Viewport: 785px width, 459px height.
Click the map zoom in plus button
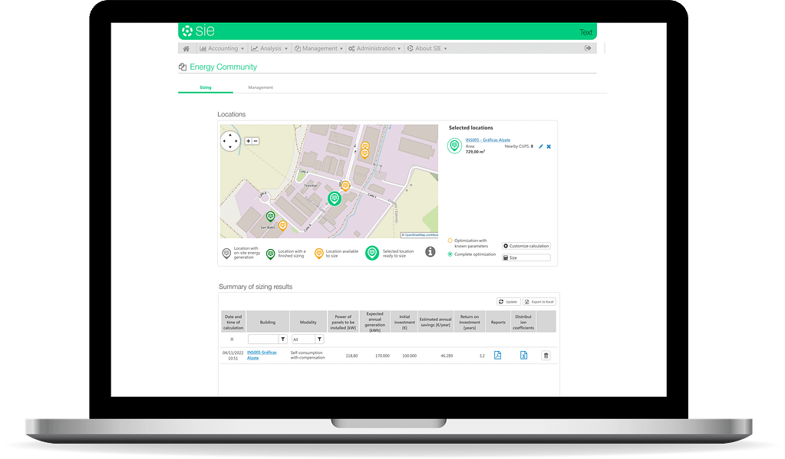click(x=248, y=141)
